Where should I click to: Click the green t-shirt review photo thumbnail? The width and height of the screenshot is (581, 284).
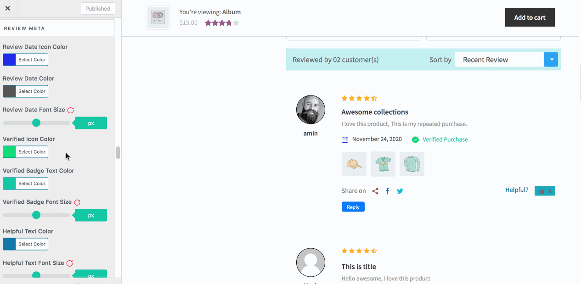tap(383, 164)
